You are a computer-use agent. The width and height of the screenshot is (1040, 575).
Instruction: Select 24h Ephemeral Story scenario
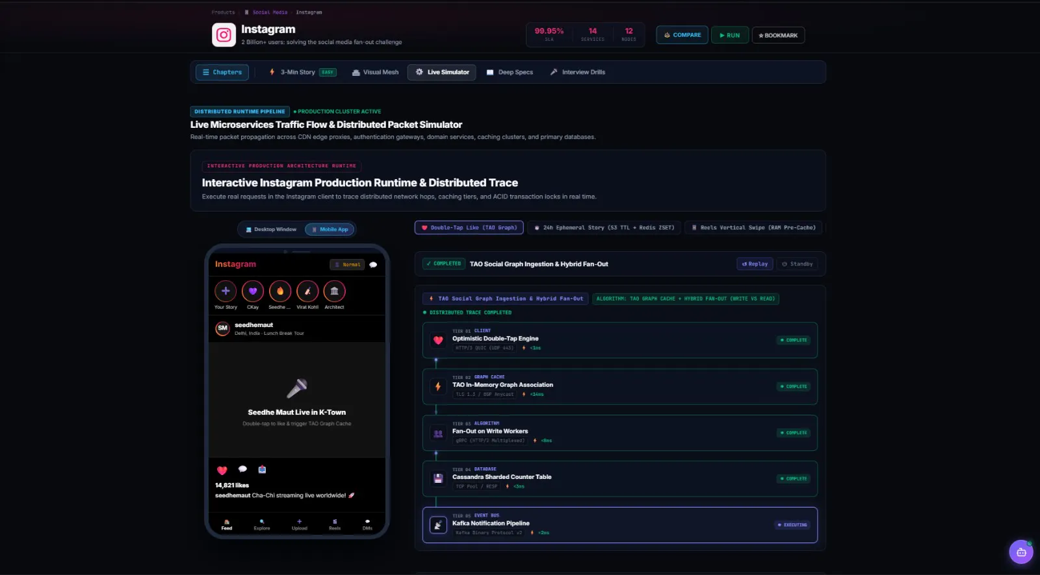tap(604, 228)
